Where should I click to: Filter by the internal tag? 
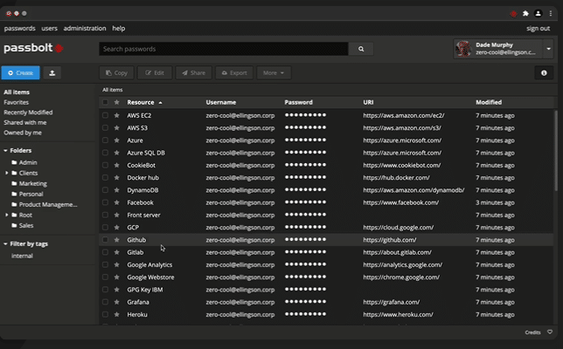click(x=22, y=256)
